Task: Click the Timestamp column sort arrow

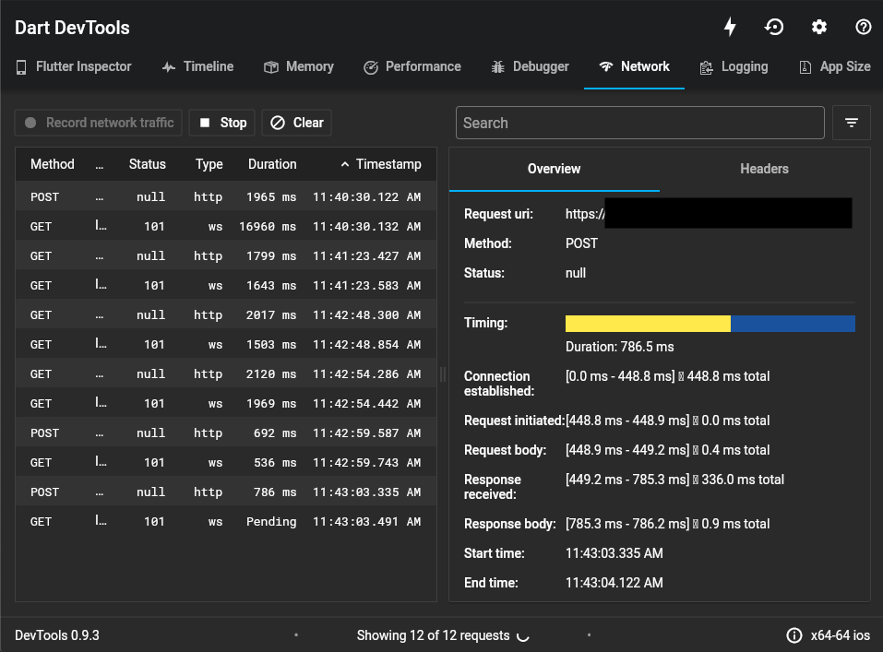Action: [344, 163]
